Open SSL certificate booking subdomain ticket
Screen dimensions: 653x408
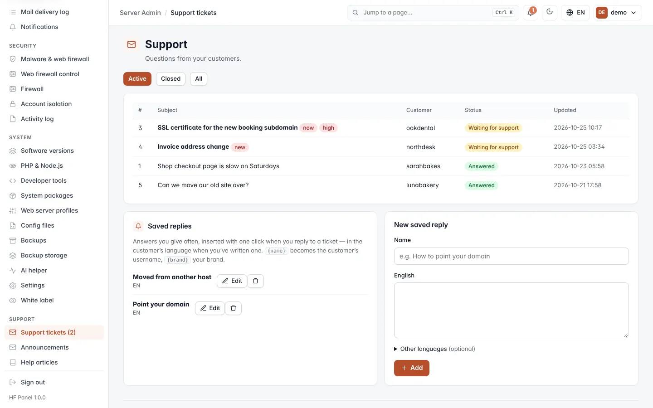tap(228, 128)
